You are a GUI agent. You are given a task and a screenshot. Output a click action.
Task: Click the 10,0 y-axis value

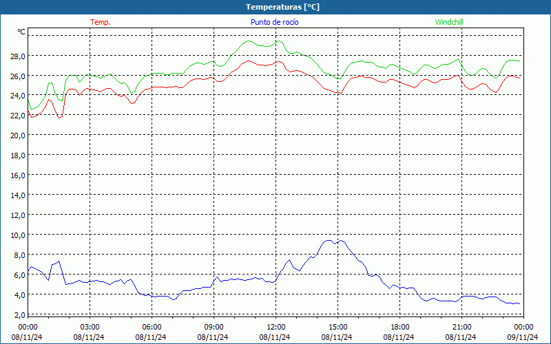[17, 235]
